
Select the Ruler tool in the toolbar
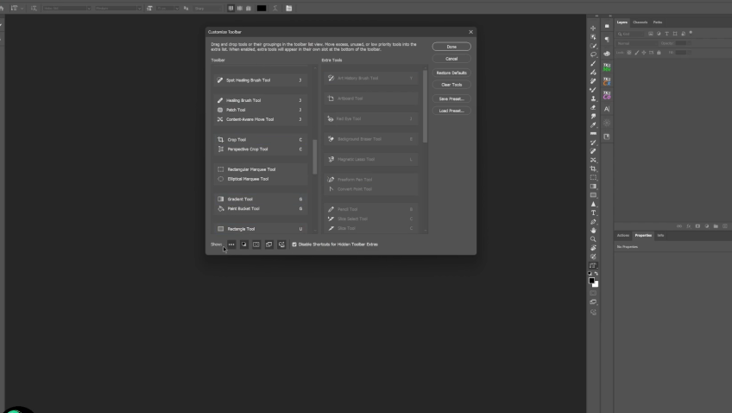593,134
